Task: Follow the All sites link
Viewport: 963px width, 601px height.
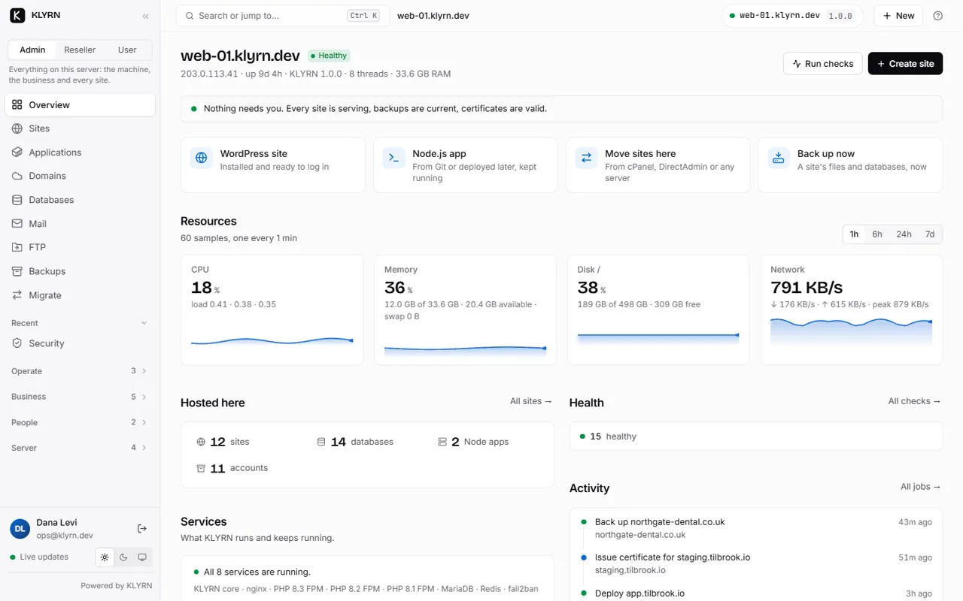Action: tap(531, 401)
